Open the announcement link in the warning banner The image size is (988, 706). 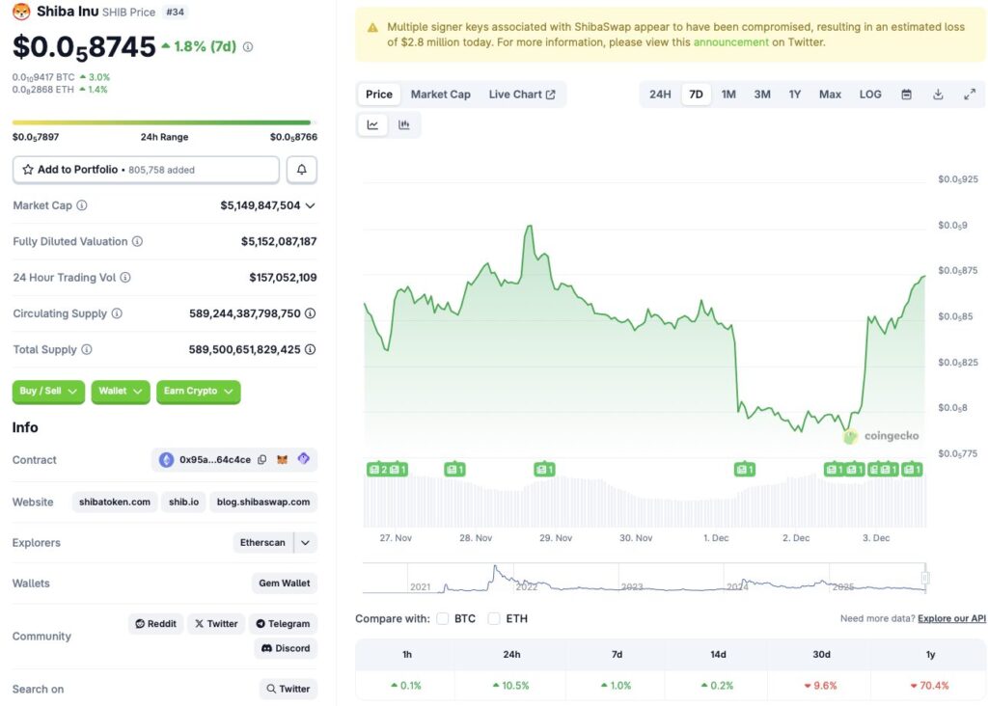coord(730,42)
